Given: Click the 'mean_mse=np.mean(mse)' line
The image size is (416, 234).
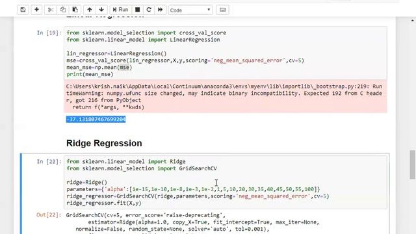Looking at the screenshot, I should pos(99,68).
